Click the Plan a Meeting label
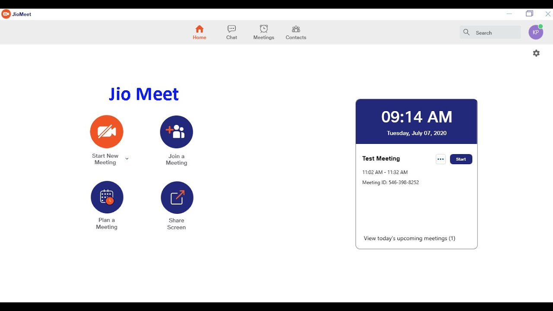The width and height of the screenshot is (553, 311). click(107, 224)
